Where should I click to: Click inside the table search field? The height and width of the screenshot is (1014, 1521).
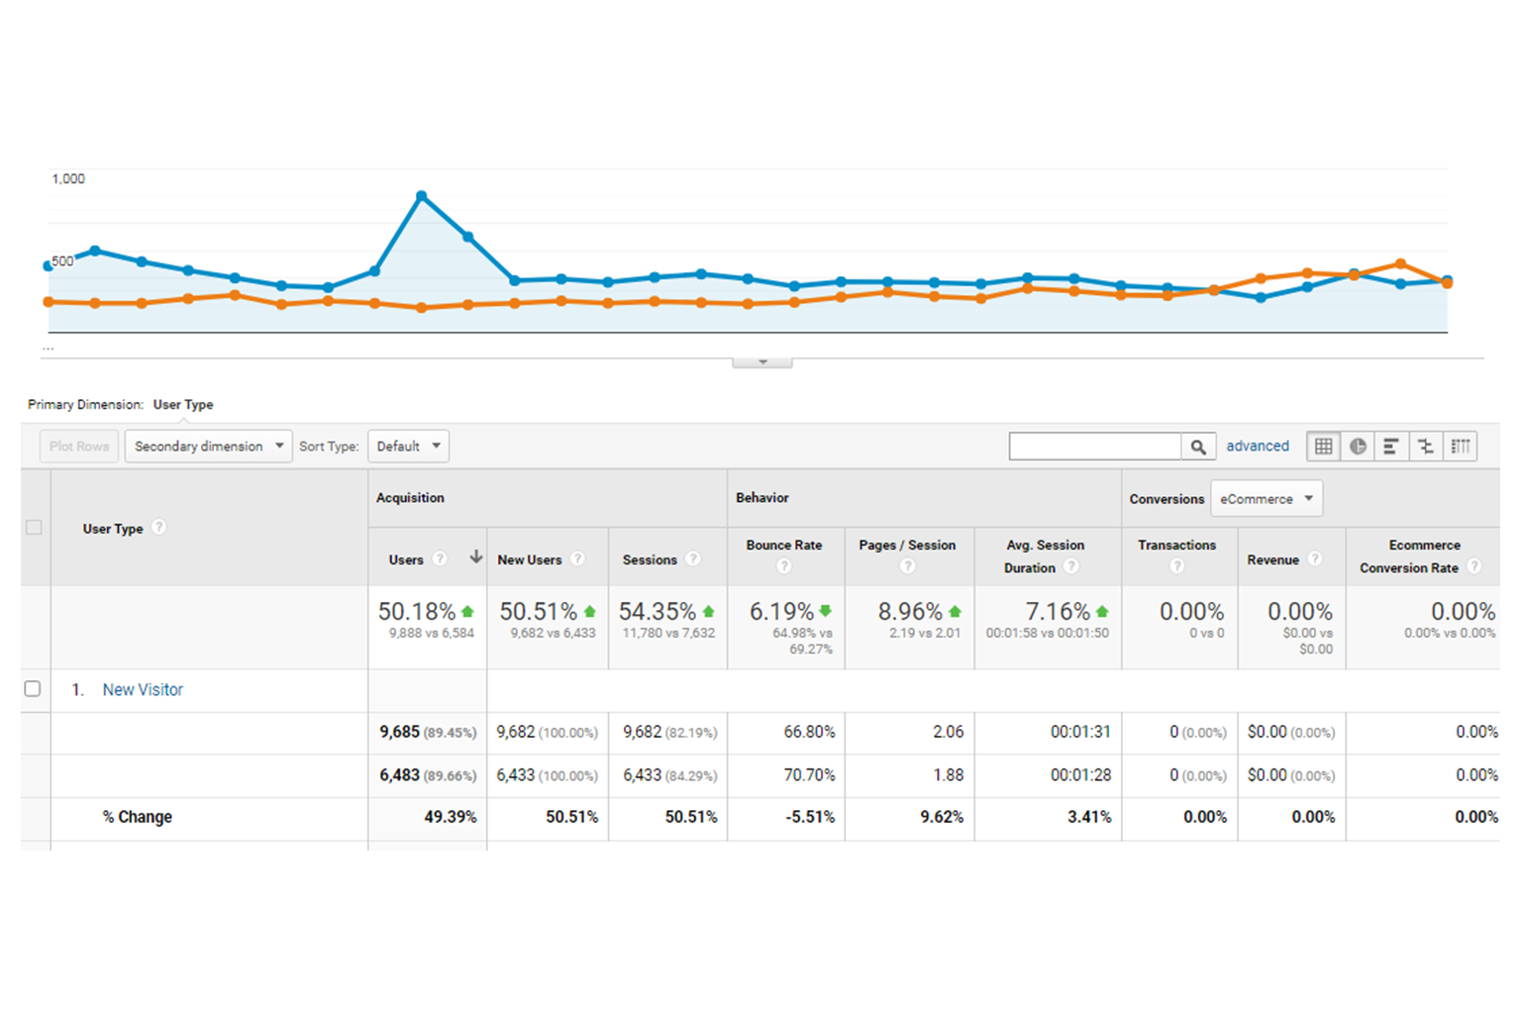click(1094, 447)
